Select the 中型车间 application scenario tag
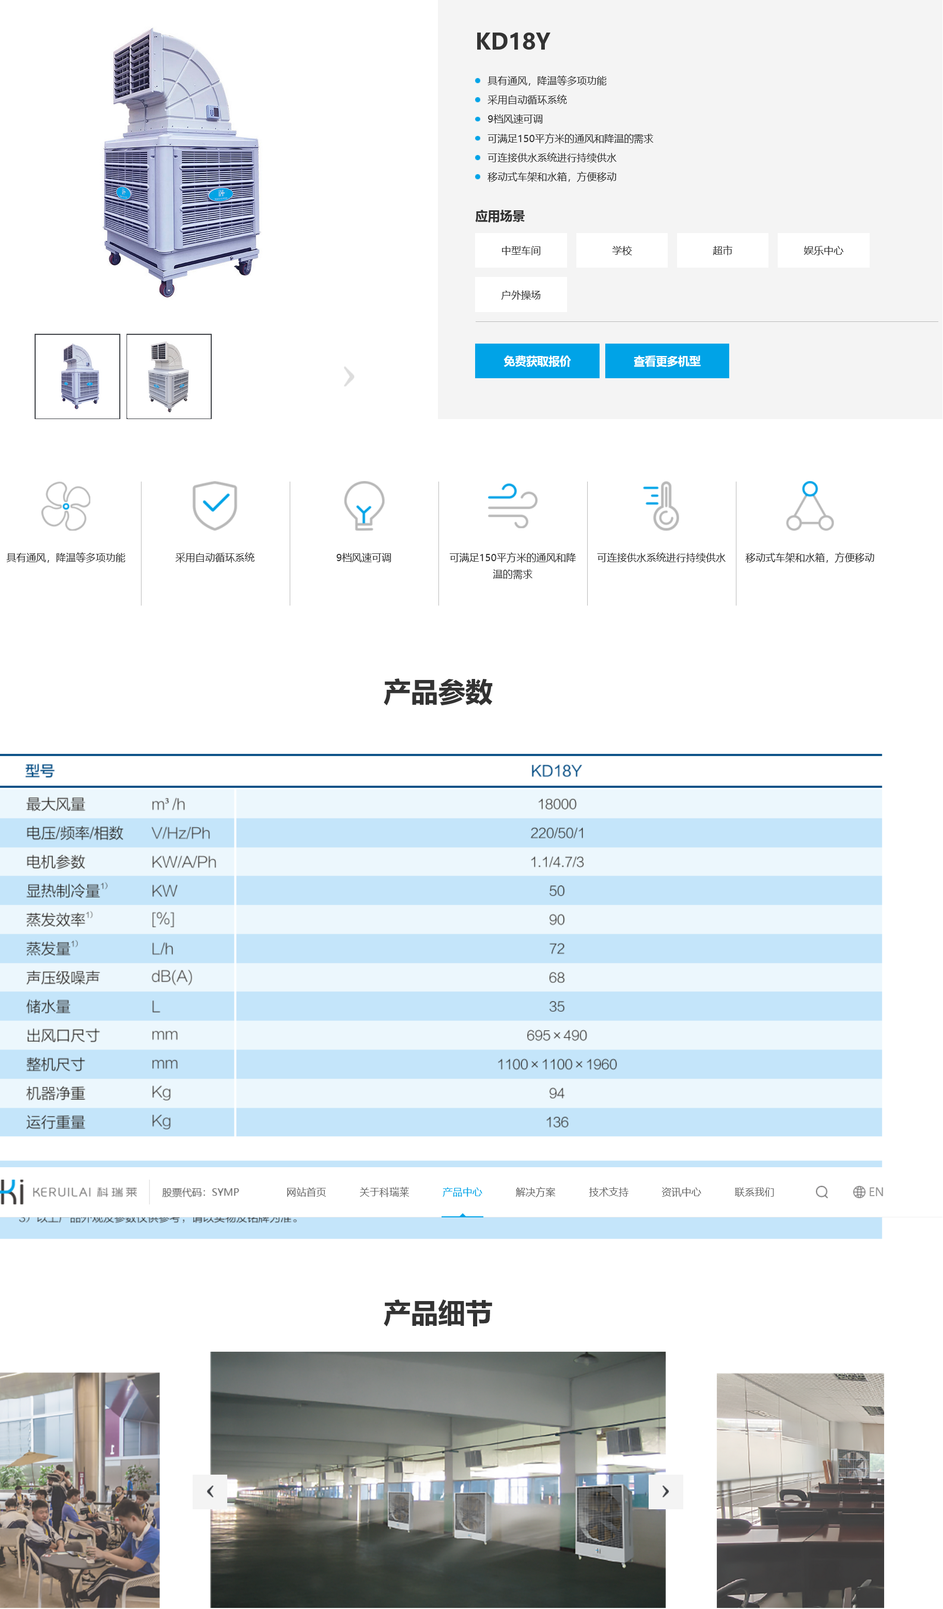Screen dimensions: 943x1609 click(521, 250)
